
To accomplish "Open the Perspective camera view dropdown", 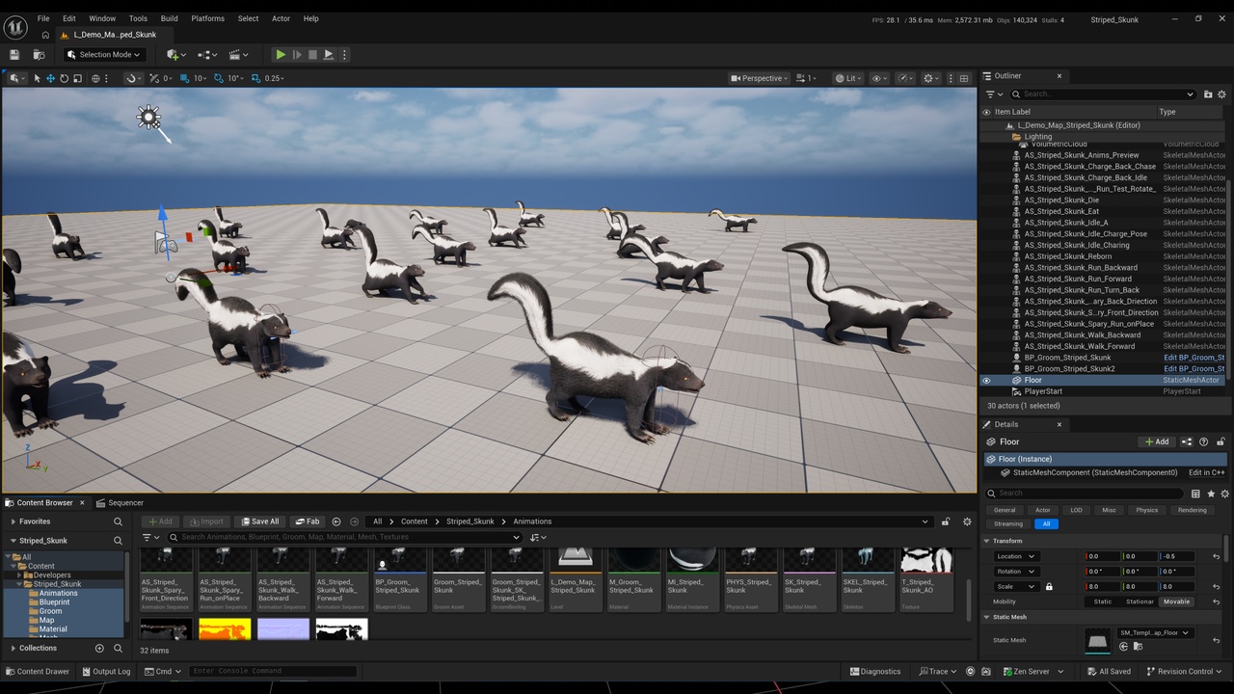I will click(760, 78).
